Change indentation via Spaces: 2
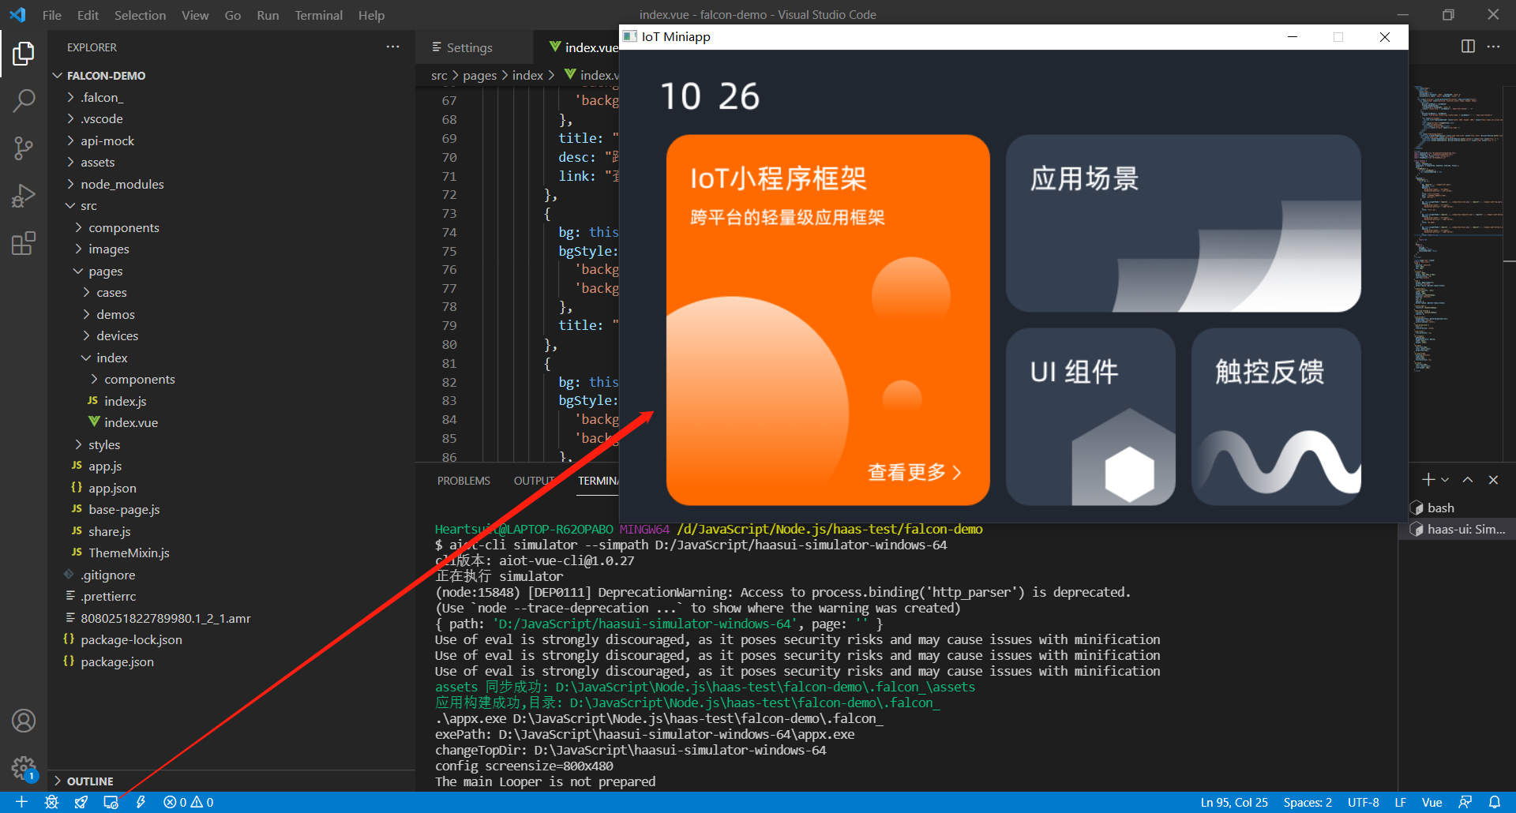 [x=1308, y=802]
